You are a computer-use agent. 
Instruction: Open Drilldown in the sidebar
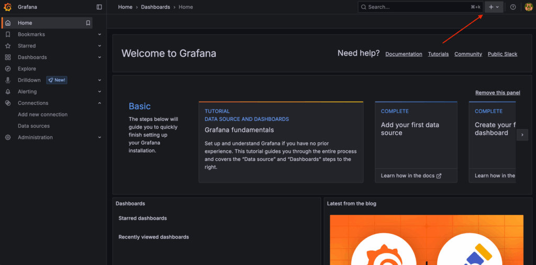pyautogui.click(x=29, y=80)
